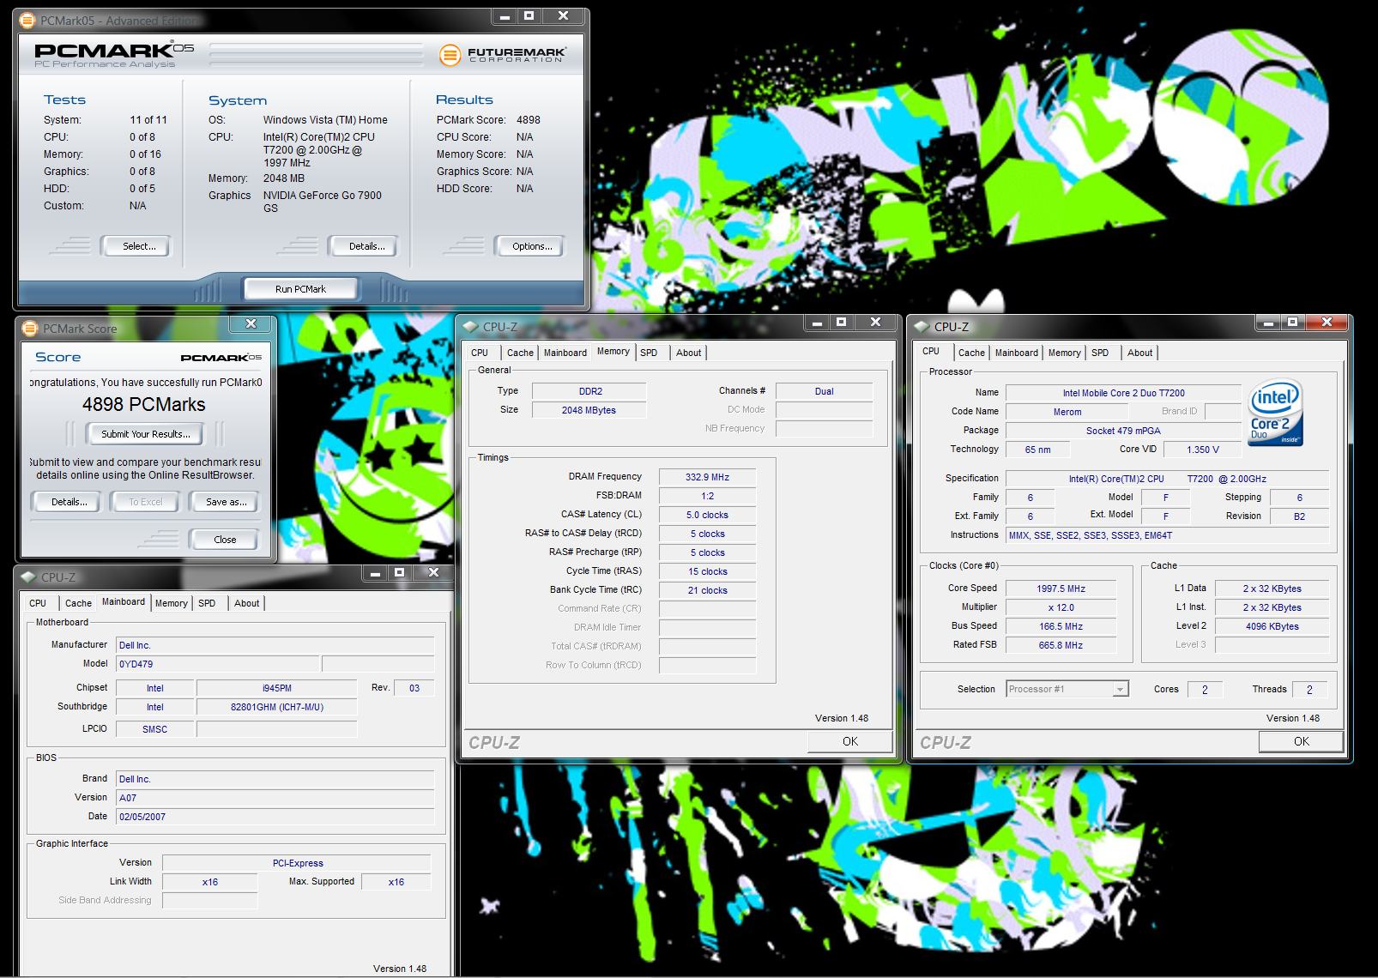Screen dimensions: 1378x978
Task: Click the Southbridge 82801GHM (ICH7-M/U) field
Action: point(276,707)
